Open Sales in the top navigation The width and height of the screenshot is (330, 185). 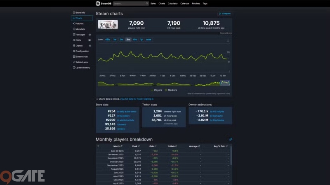click(153, 3)
